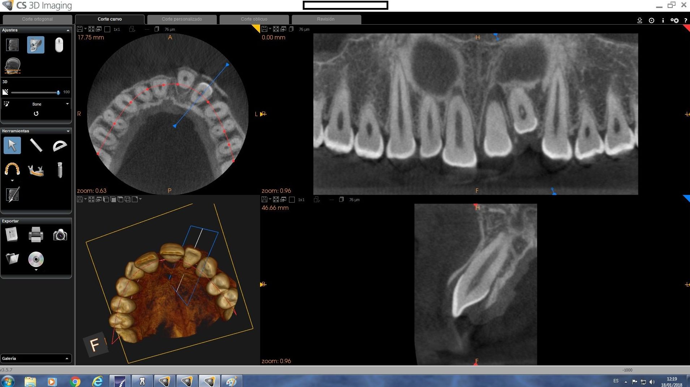Expand arch tool options arrow
This screenshot has width=690, height=387.
click(12, 180)
